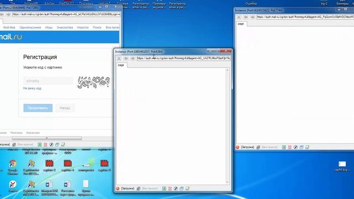Viewport: 354px width, 199px height.
Task: Click round black-white icon in middle window status bar
Action: point(176,188)
